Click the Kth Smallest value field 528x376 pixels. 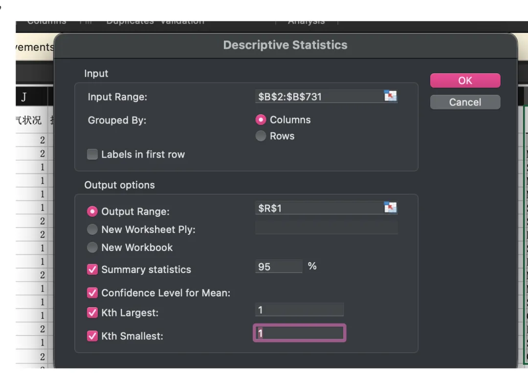pos(299,334)
